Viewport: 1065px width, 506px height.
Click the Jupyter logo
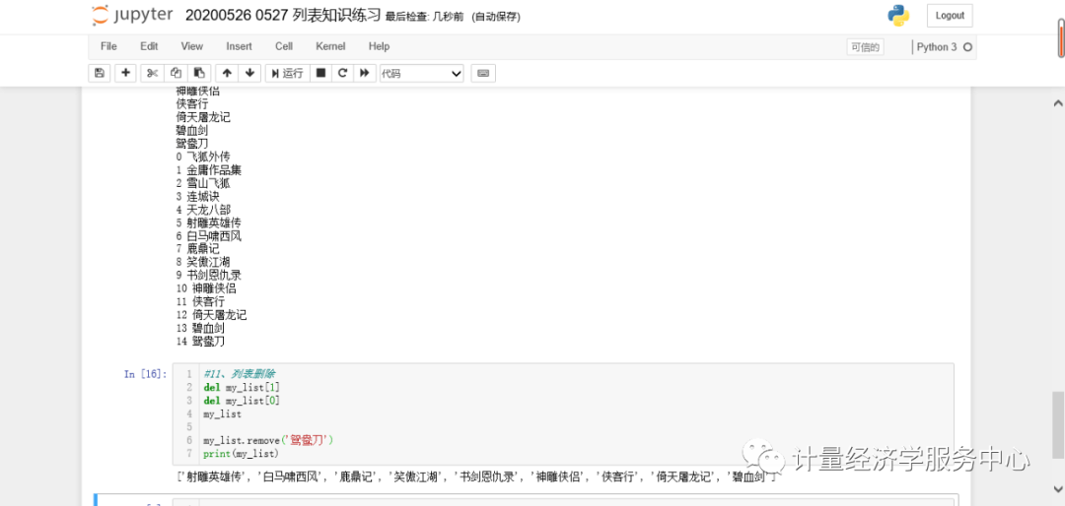pos(132,15)
